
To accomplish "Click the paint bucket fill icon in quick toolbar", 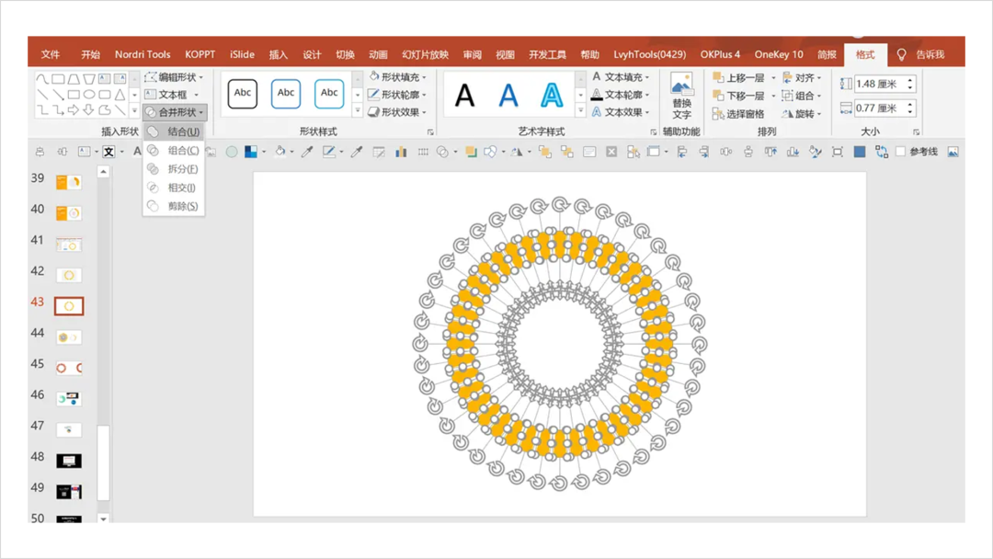I will (x=280, y=152).
